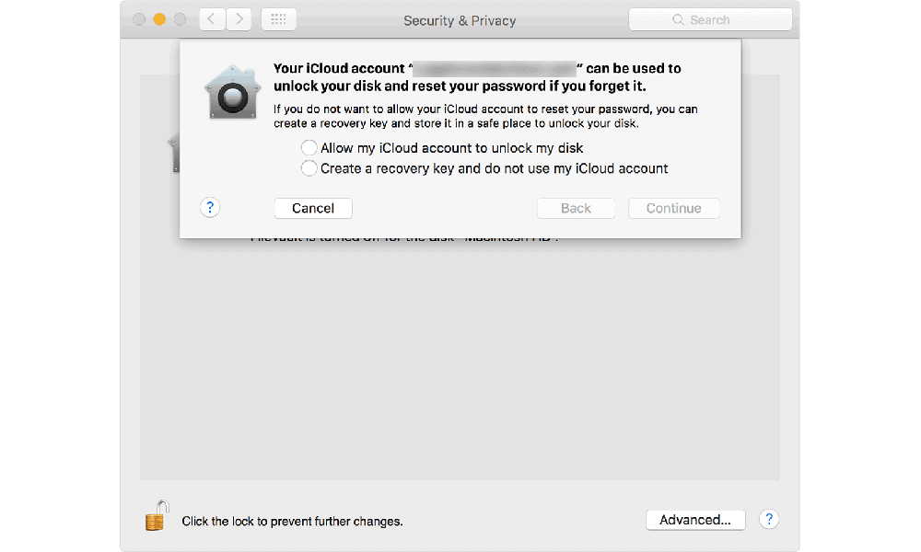Click the yellow minimize window button
921x552 pixels.
point(159,19)
